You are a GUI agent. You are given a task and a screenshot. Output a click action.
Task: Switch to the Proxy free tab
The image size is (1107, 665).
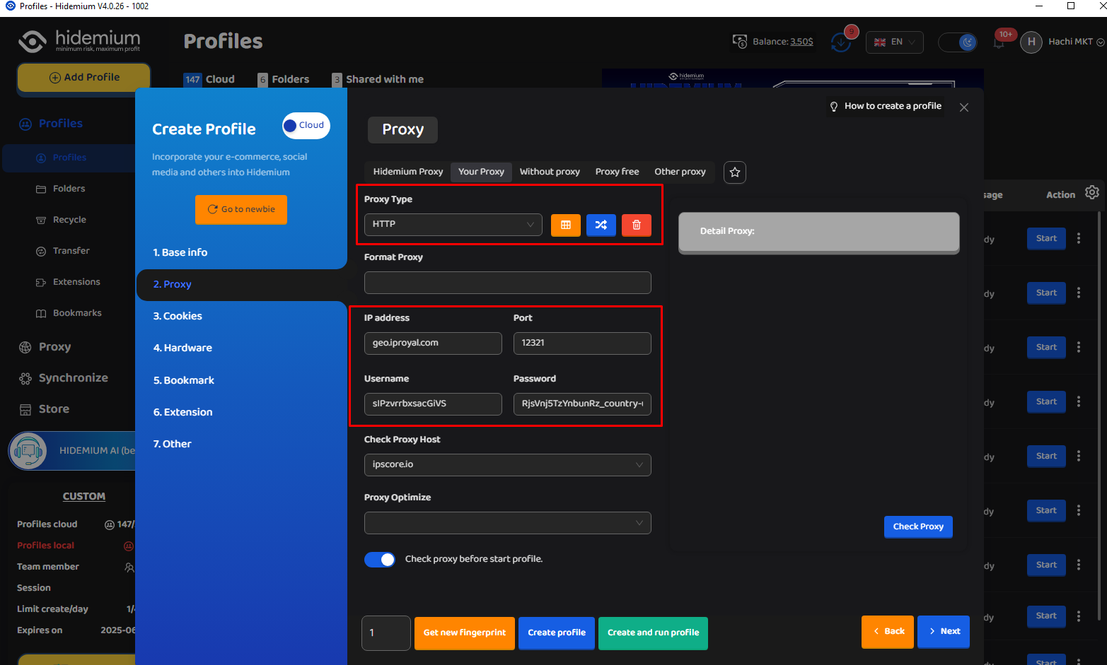[x=617, y=172]
